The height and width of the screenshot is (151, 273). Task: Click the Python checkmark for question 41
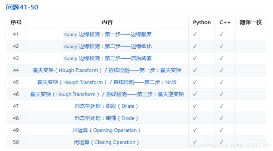coord(194,34)
